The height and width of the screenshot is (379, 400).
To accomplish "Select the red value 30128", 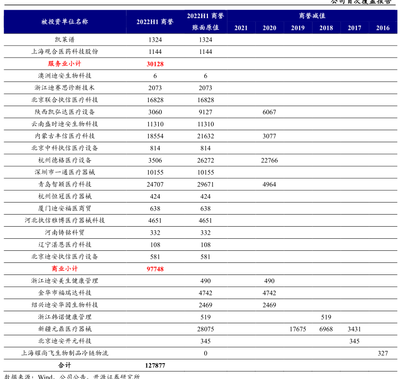I will (x=155, y=64).
